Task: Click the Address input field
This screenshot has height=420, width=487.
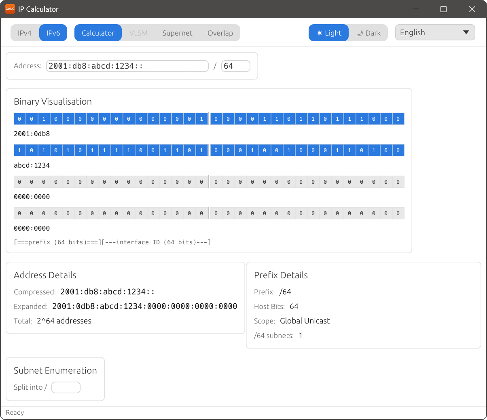Action: tap(127, 66)
